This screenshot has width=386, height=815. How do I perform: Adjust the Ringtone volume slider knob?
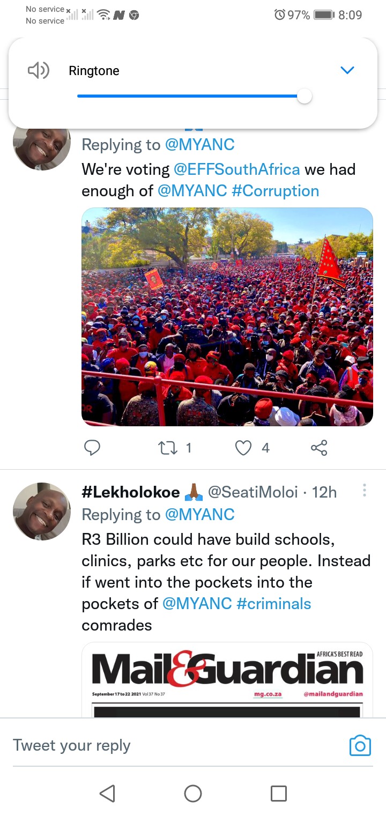point(305,96)
